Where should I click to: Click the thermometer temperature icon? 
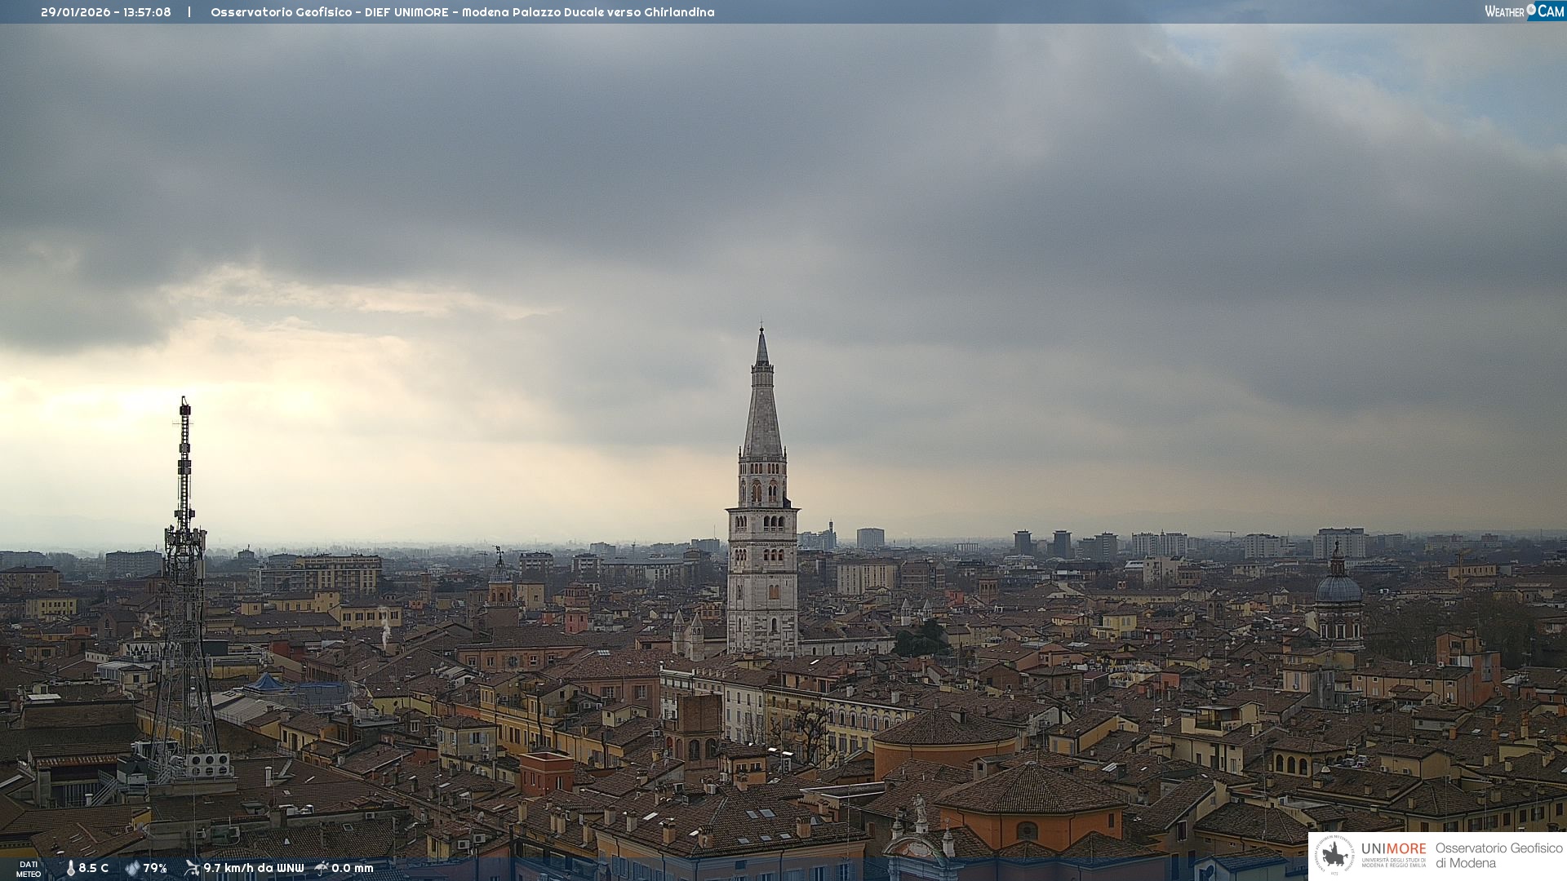click(70, 869)
